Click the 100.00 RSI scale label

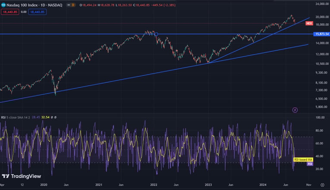(320, 118)
